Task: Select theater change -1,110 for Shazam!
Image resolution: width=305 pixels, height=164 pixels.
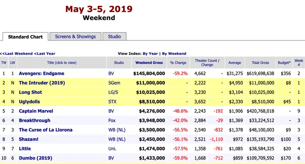Action: pyautogui.click(x=216, y=139)
